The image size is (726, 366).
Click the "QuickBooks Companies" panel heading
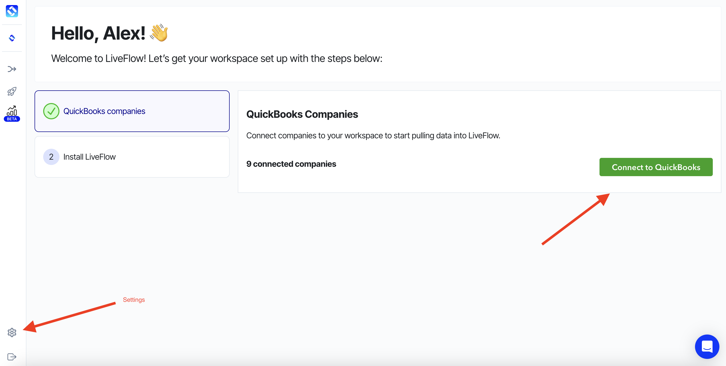click(x=302, y=114)
